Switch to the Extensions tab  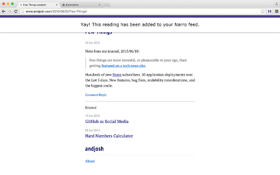81,5
